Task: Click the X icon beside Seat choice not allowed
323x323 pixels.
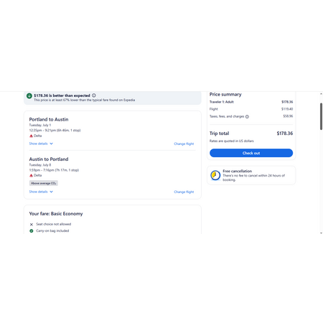Action: pos(32,225)
